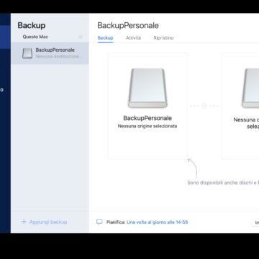Click the plus icon between source and destination

(x=204, y=106)
